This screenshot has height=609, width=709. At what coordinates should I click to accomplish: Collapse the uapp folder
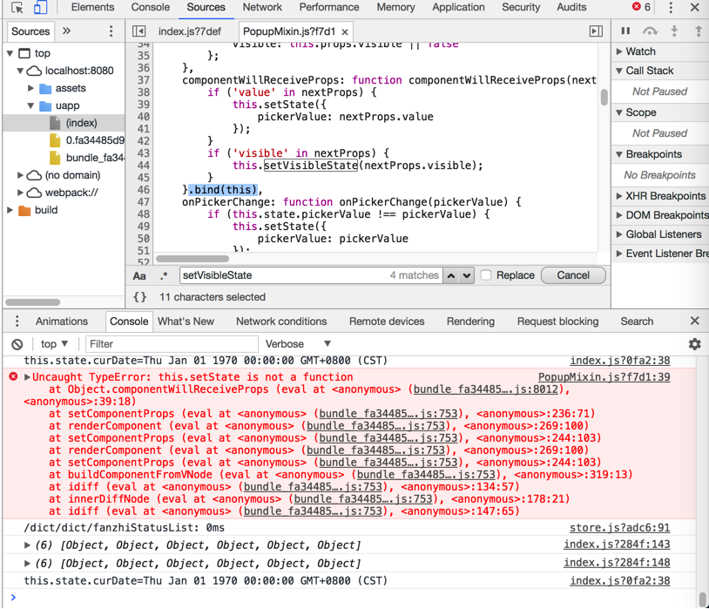point(30,105)
